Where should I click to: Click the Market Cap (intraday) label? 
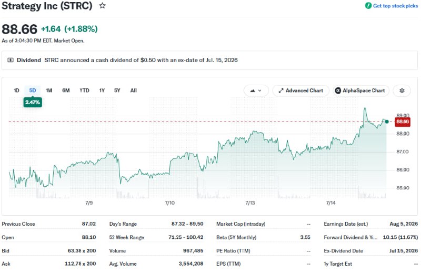pos(241,224)
